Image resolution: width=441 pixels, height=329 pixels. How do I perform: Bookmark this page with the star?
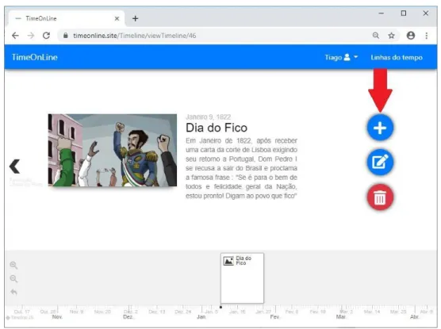pyautogui.click(x=391, y=36)
